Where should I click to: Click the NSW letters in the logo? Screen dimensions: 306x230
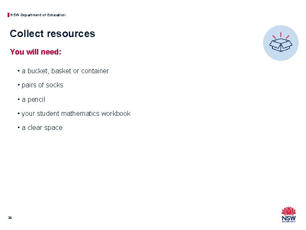[289, 218]
